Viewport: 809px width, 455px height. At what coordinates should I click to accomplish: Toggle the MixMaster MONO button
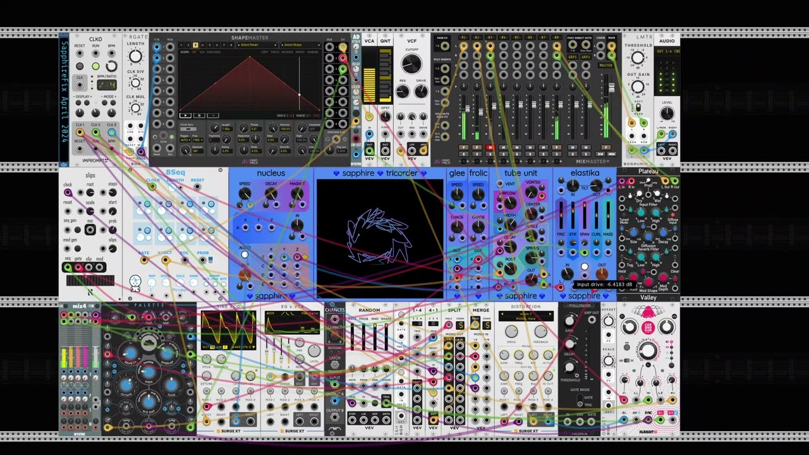612,154
